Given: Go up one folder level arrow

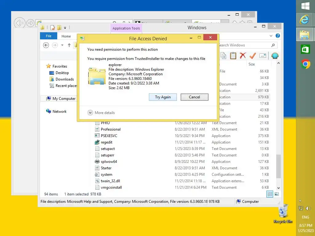Looking at the screenshot, I should [69, 45].
